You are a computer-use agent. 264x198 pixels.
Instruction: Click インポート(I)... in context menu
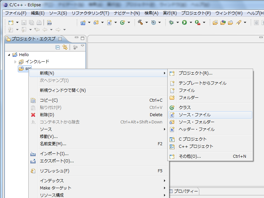[54, 154]
